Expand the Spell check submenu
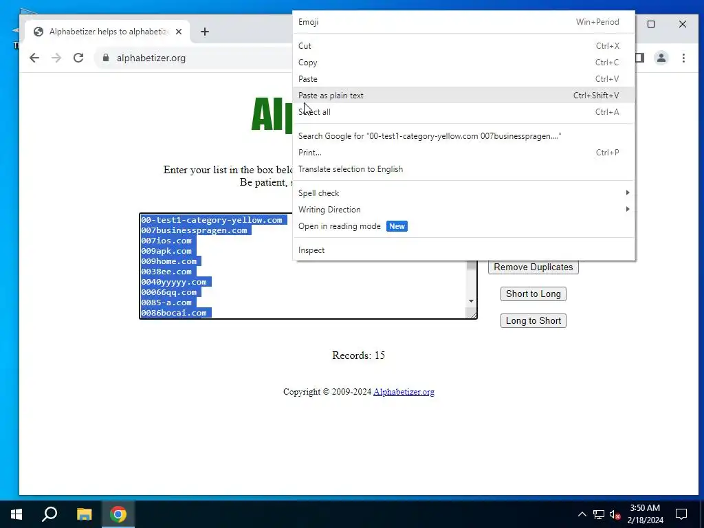Image resolution: width=704 pixels, height=528 pixels. (x=463, y=193)
